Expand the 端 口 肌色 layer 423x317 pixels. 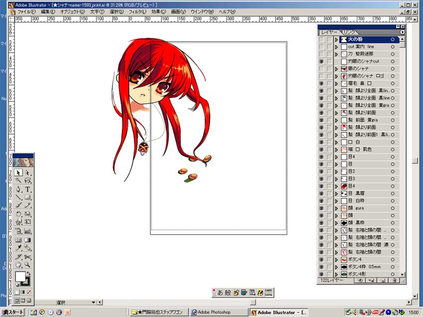point(336,150)
